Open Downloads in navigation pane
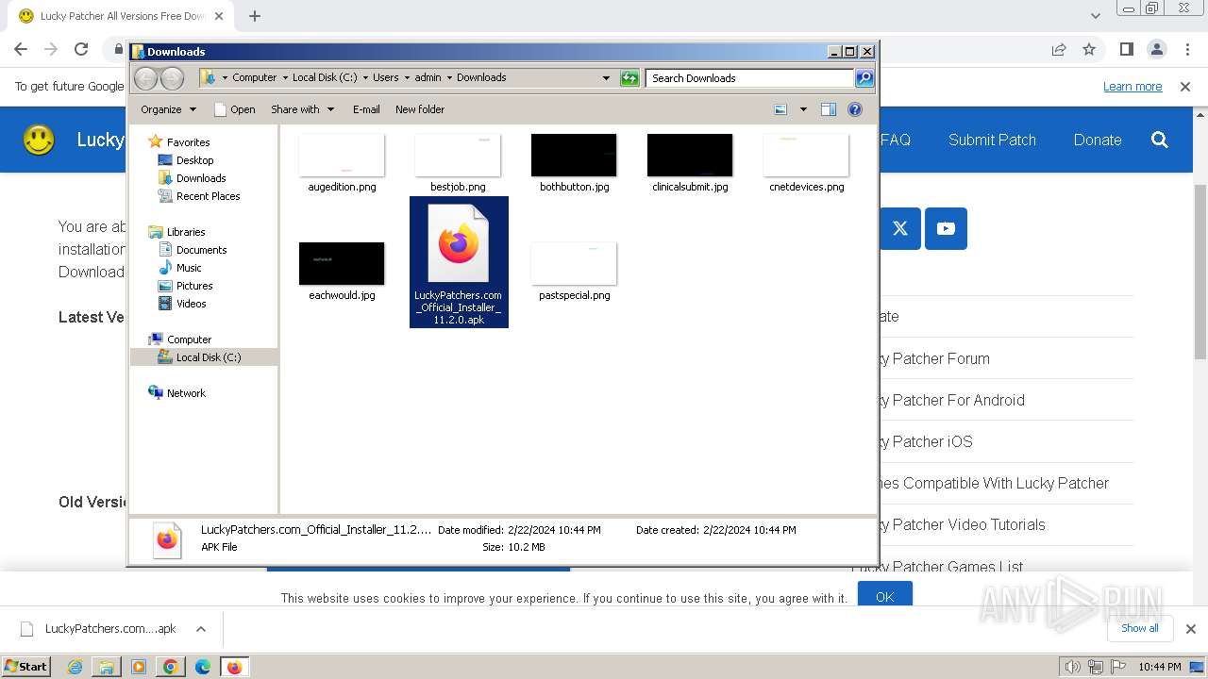The width and height of the screenshot is (1208, 679). tap(201, 178)
